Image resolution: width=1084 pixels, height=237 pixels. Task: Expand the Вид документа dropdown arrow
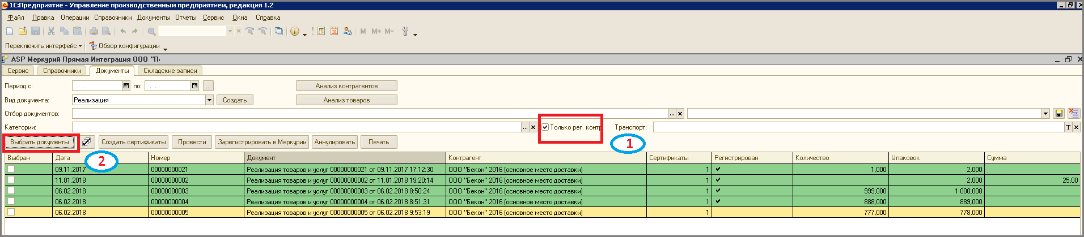tap(209, 100)
